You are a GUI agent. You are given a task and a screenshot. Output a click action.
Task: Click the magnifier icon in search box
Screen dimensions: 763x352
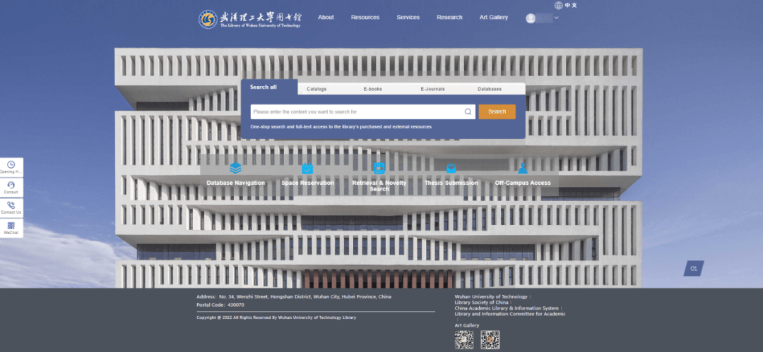468,111
